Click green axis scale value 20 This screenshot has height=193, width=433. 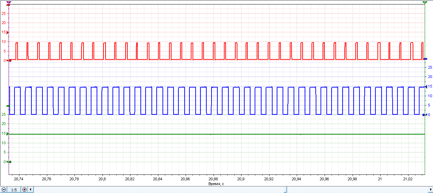pyautogui.click(x=3, y=124)
